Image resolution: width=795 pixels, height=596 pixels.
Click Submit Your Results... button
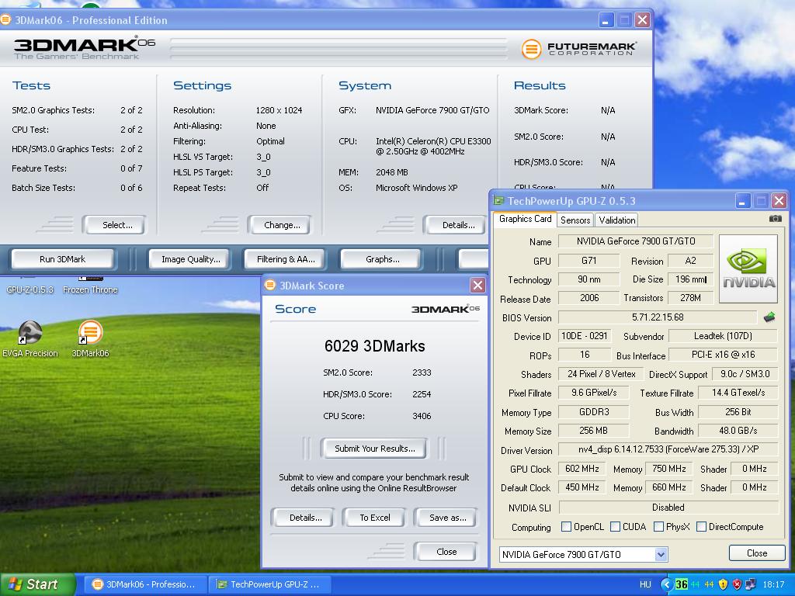point(374,449)
